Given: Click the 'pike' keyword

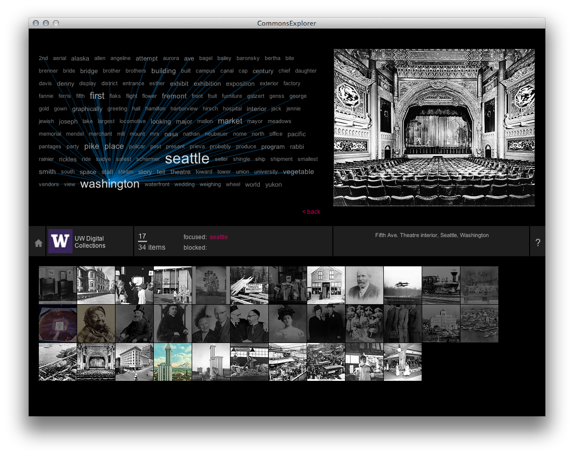Looking at the screenshot, I should [x=92, y=146].
